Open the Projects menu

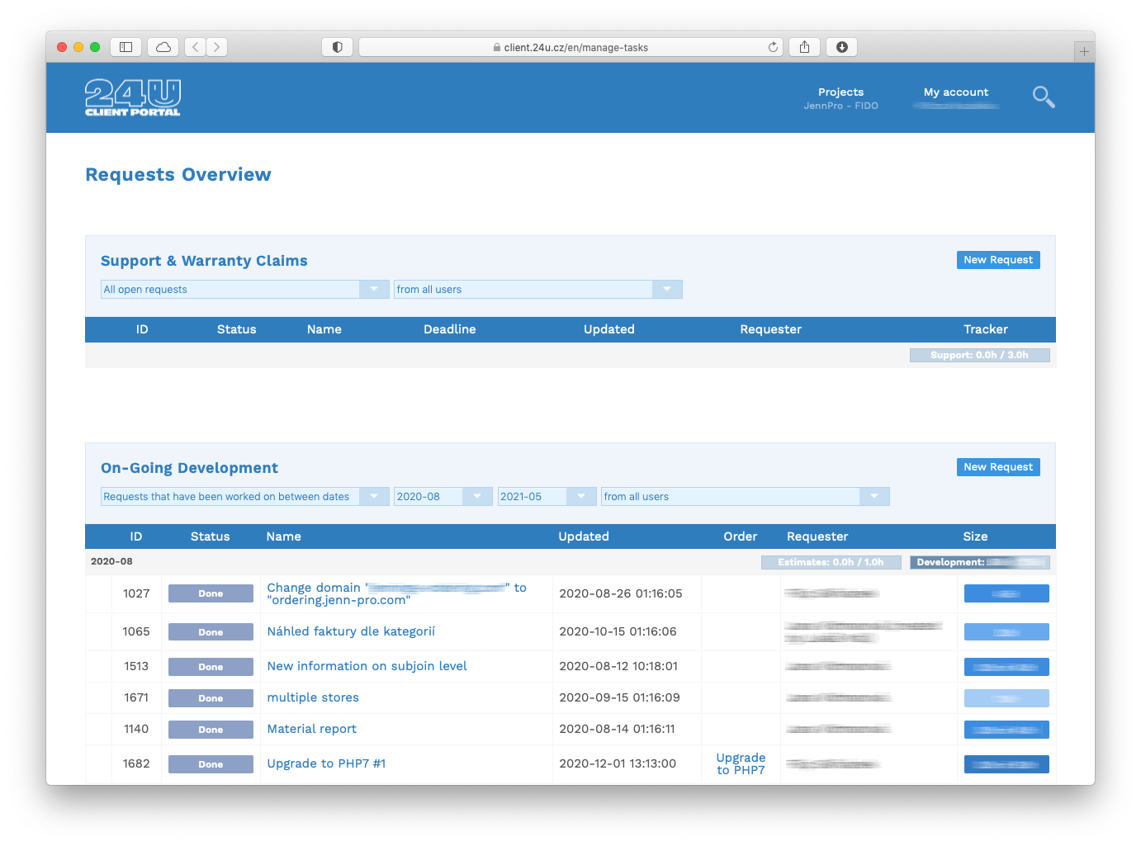click(840, 92)
